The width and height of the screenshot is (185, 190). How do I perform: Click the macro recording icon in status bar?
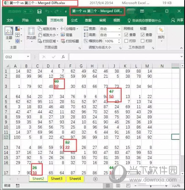tap(17, 186)
